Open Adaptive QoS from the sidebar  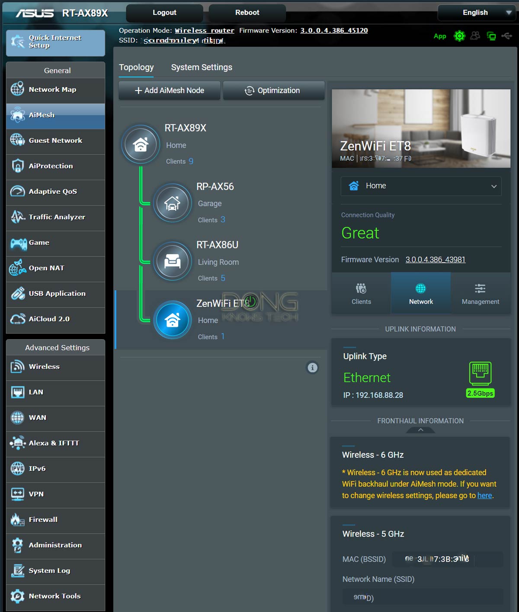pyautogui.click(x=53, y=191)
